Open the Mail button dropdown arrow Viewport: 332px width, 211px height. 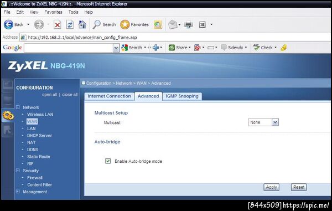point(179,24)
